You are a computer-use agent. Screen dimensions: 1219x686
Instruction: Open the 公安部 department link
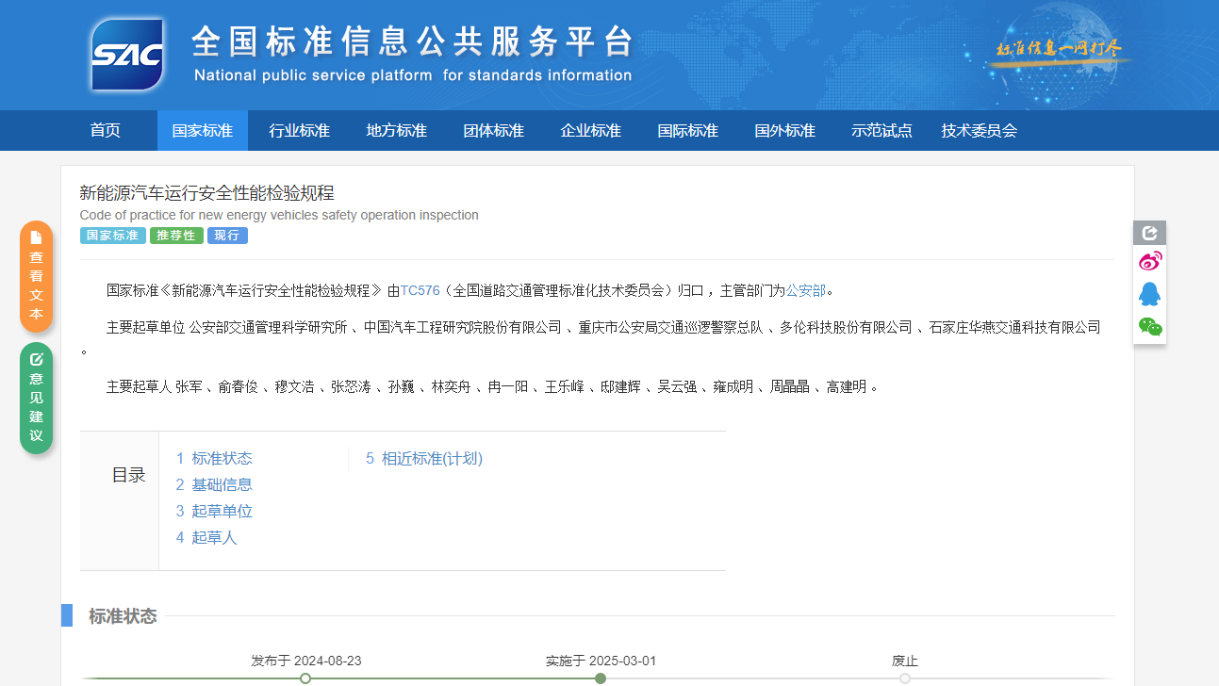pyautogui.click(x=805, y=290)
